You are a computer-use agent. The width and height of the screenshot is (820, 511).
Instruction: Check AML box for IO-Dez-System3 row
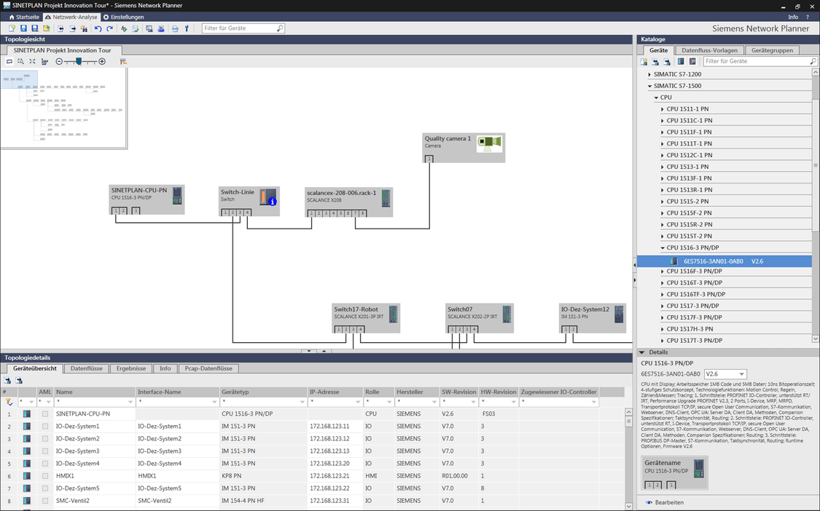(45, 451)
